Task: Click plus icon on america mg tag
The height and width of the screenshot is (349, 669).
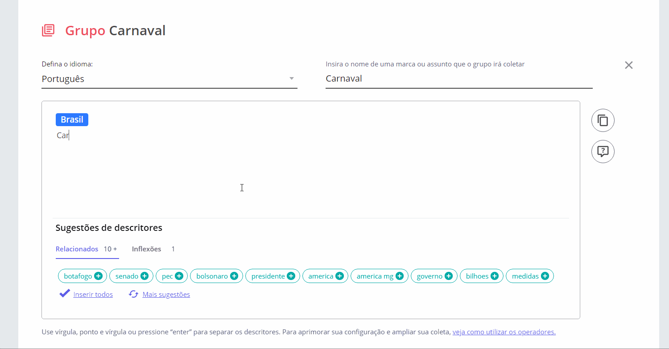Action: 399,276
